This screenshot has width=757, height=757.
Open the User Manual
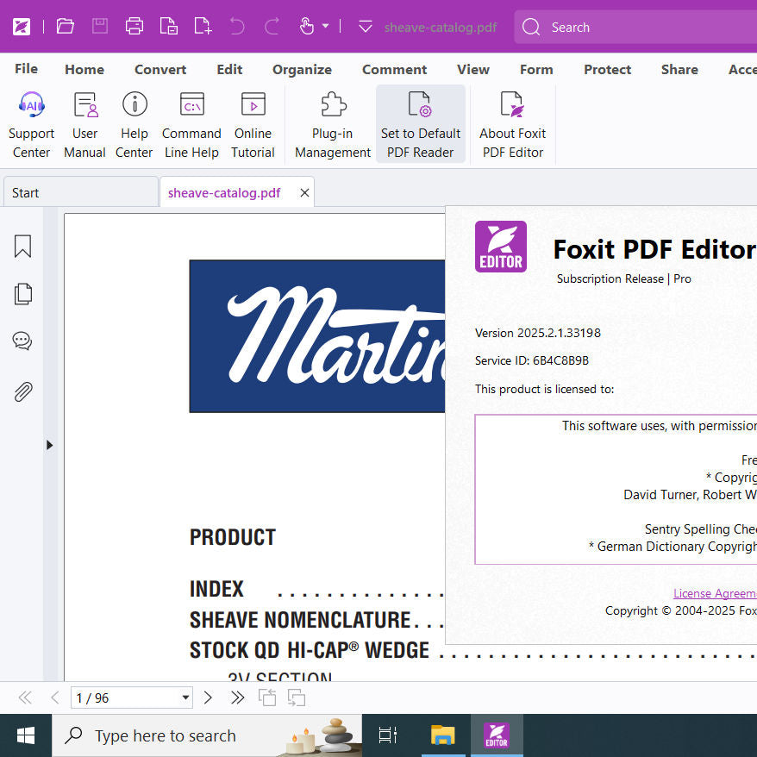(x=85, y=124)
